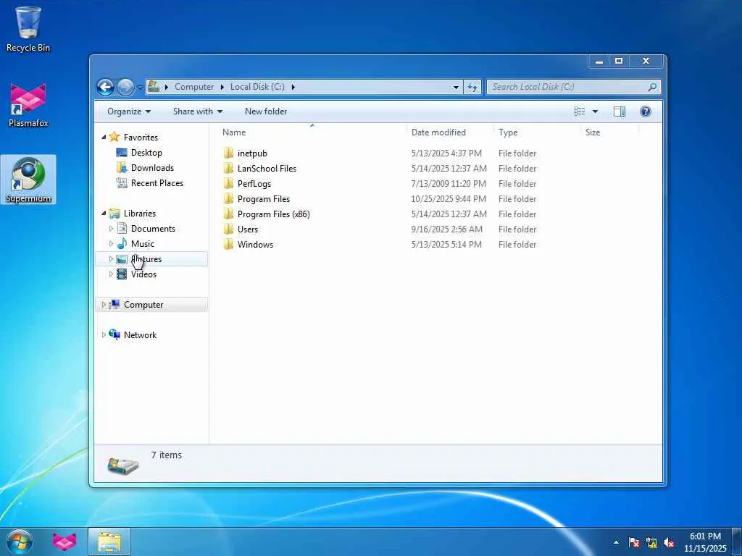742x556 pixels.
Task: Click Action Center flag tray icon
Action: 634,542
